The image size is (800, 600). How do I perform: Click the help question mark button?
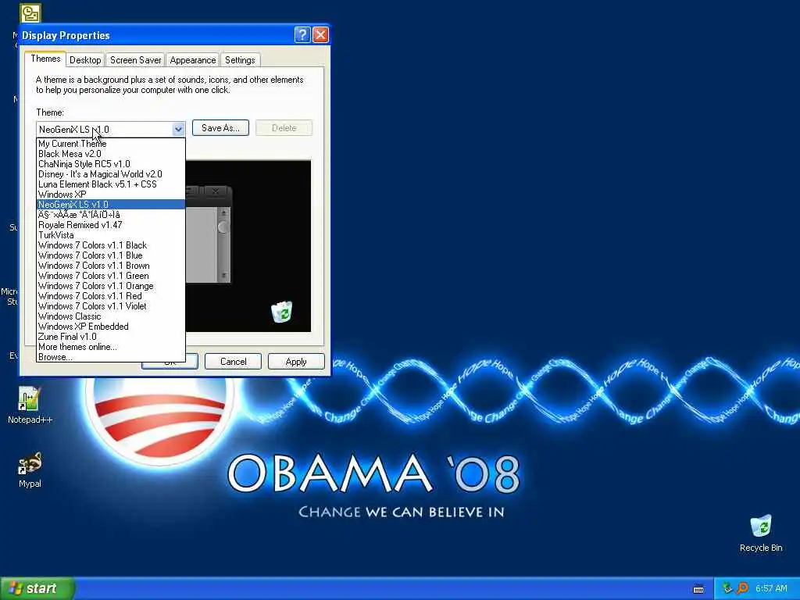302,34
